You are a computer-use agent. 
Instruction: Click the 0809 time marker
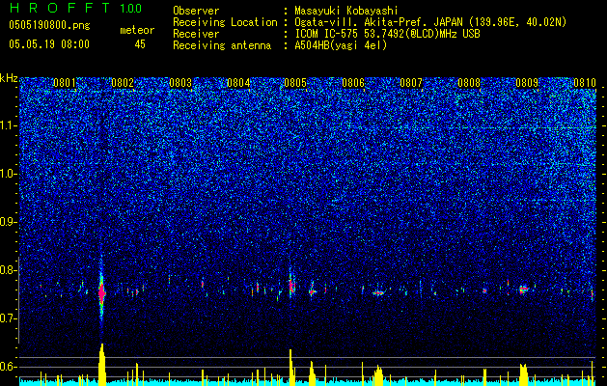[x=527, y=83]
